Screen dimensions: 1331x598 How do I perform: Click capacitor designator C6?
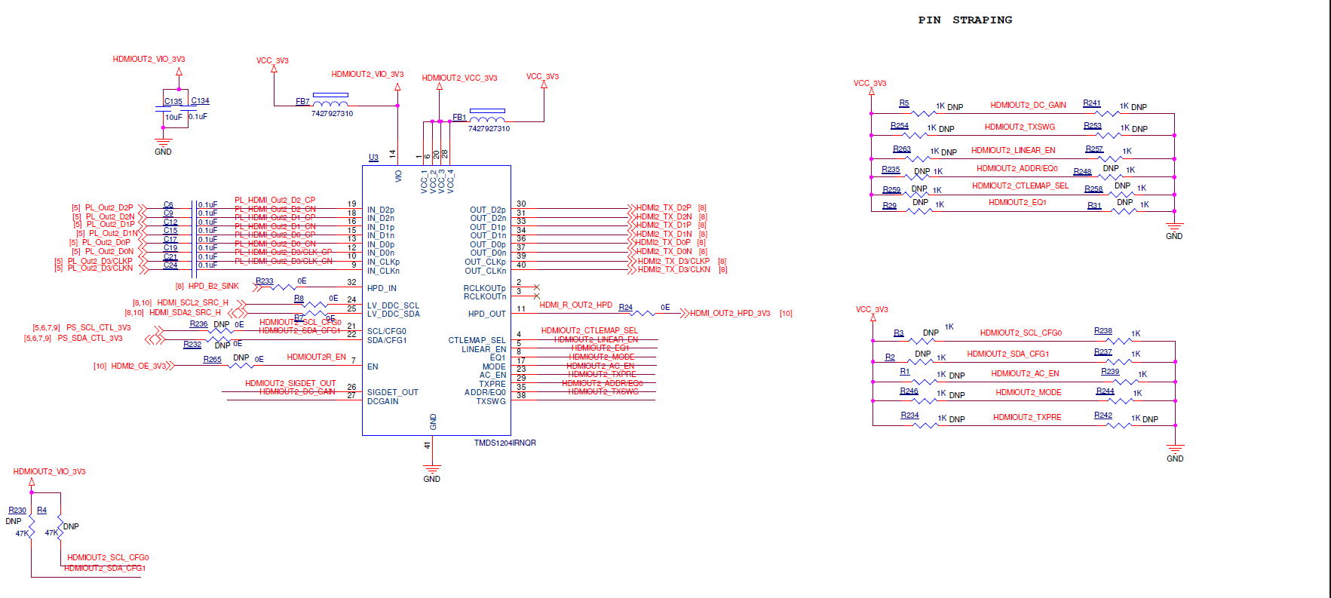click(x=168, y=204)
